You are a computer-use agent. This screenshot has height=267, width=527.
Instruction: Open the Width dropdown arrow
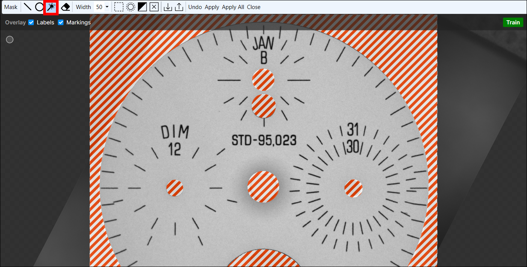(107, 7)
